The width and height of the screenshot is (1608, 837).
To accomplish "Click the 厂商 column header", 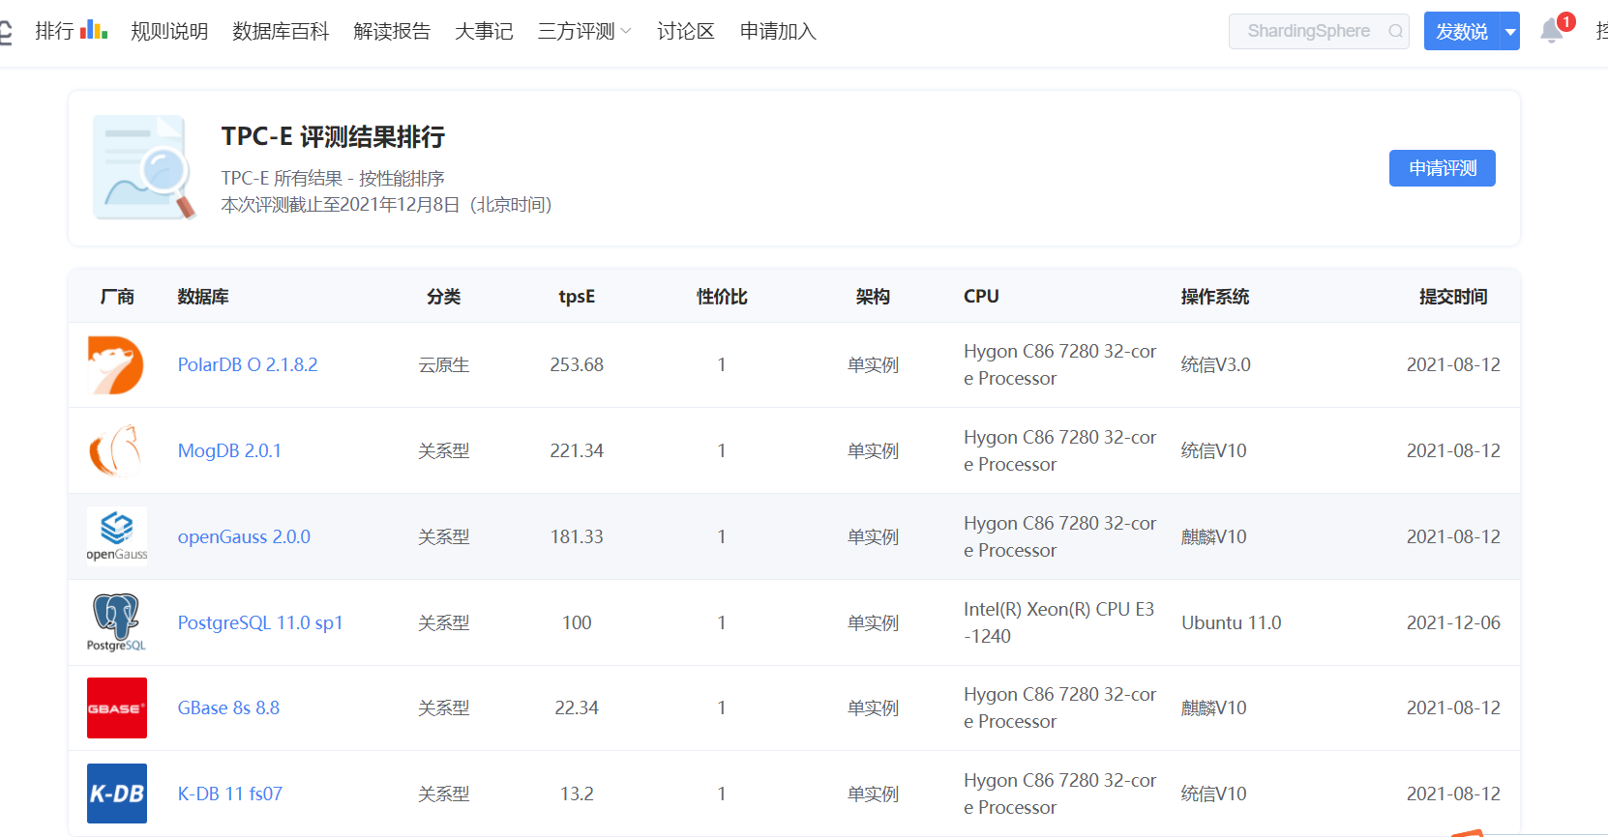I will [117, 297].
